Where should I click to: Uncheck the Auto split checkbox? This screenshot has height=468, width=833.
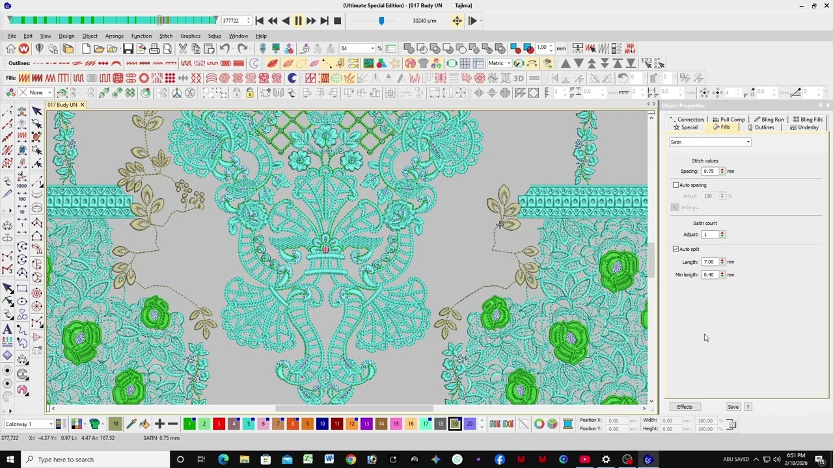coord(676,249)
